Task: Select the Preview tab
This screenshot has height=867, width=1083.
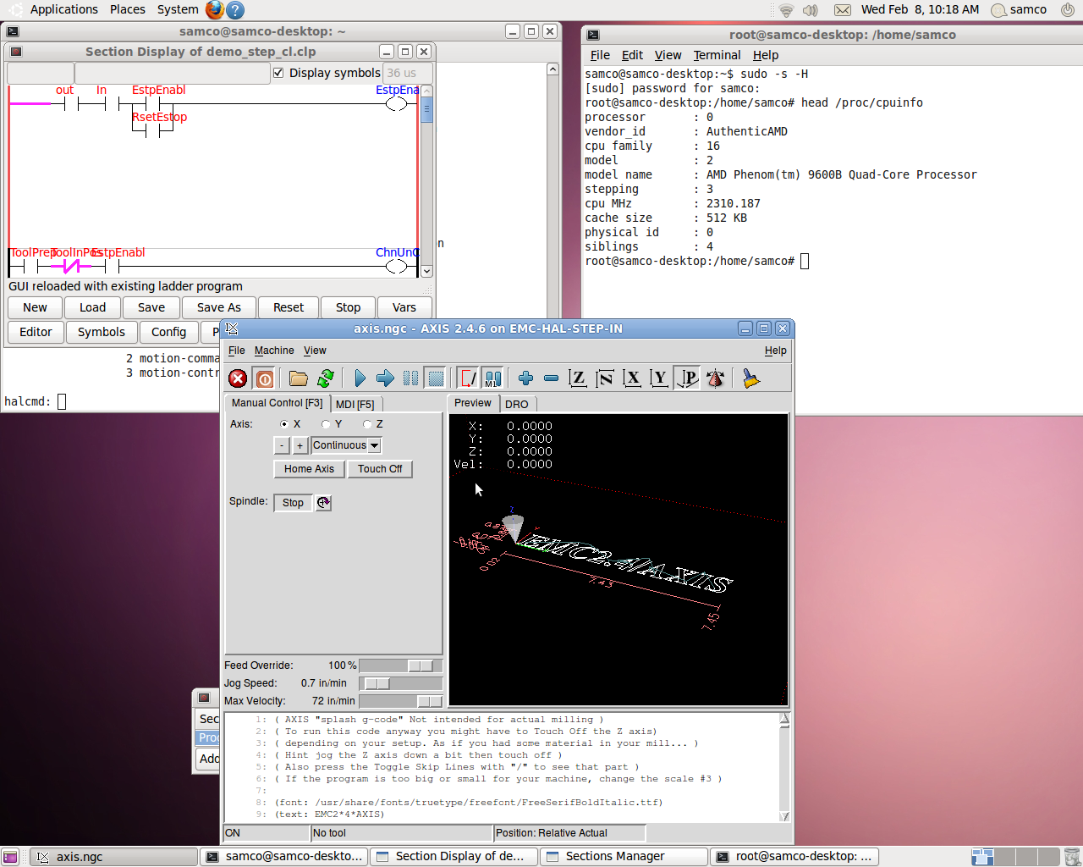Action: pyautogui.click(x=473, y=403)
